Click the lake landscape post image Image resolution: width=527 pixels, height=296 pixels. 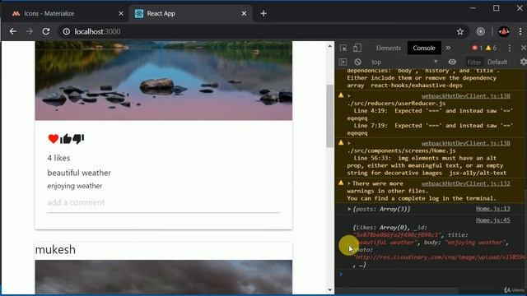point(164,81)
